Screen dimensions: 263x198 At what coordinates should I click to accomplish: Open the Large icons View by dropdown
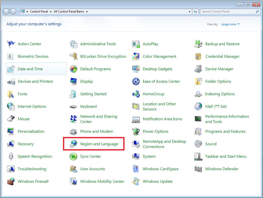230,24
